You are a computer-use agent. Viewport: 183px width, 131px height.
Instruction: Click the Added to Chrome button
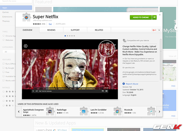pyautogui.click(x=141, y=17)
